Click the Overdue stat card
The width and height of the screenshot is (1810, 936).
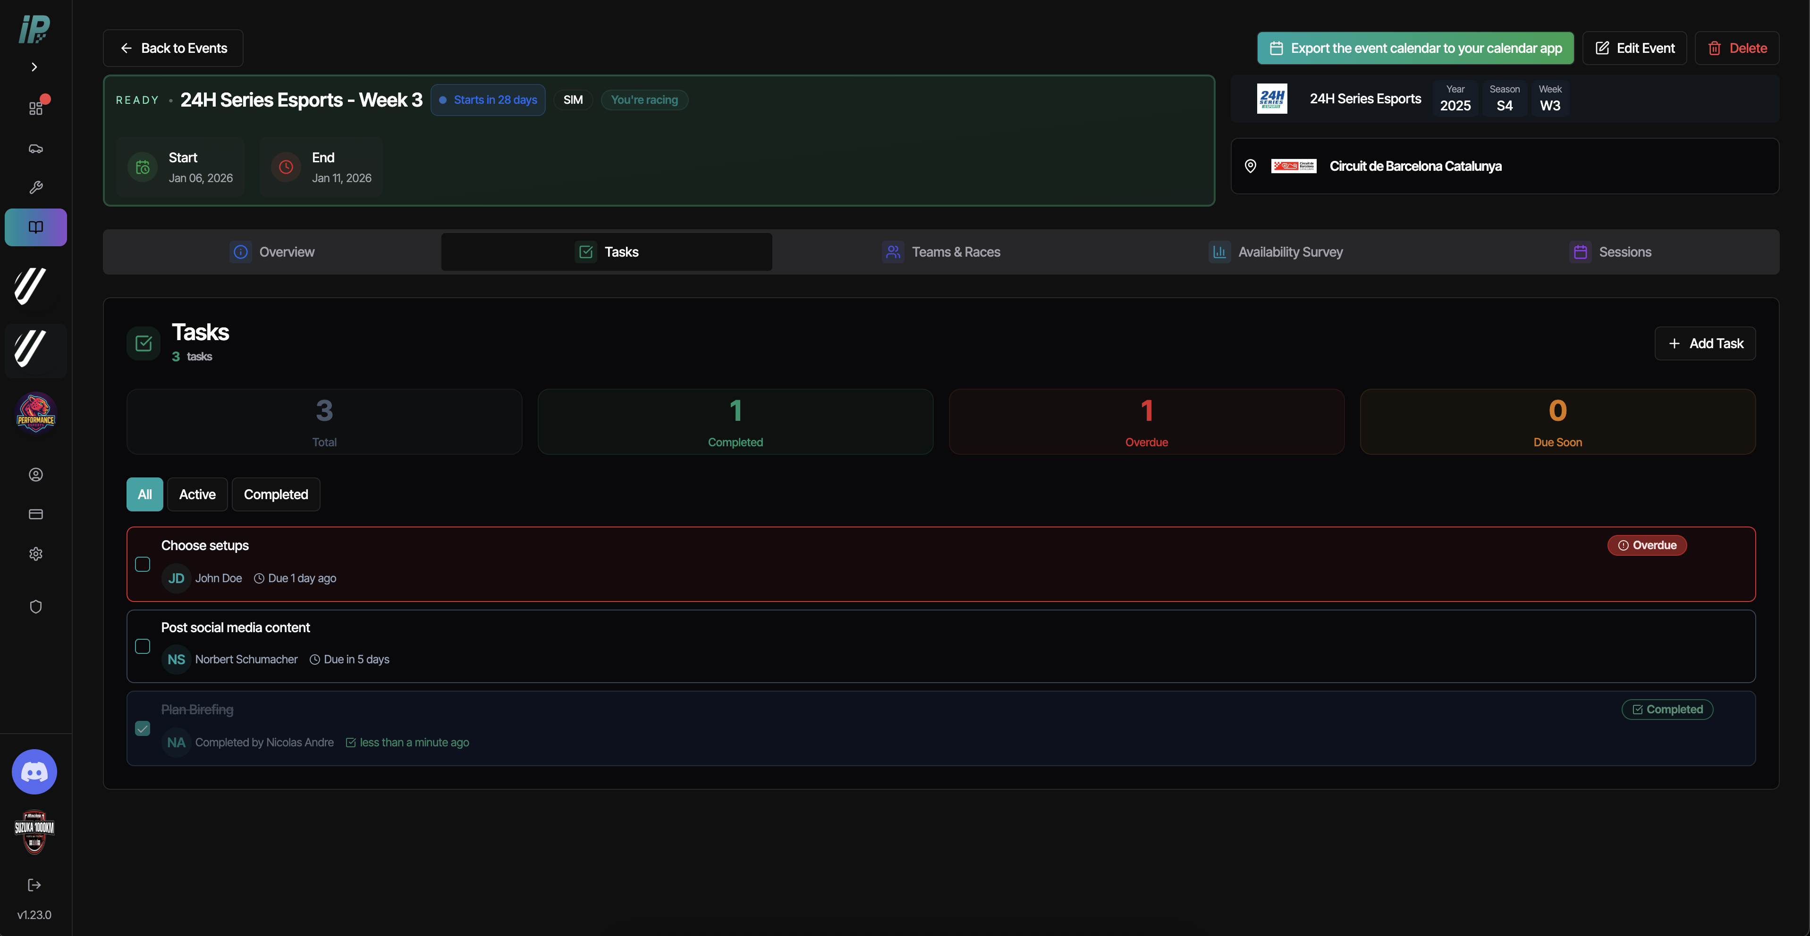pos(1147,422)
